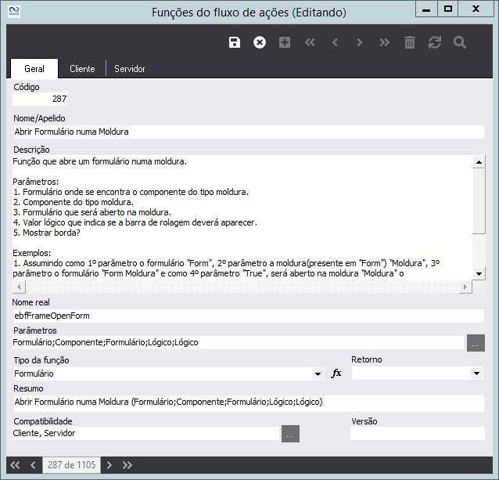The image size is (499, 480).
Task: Open the Servidor tab
Action: tap(130, 69)
